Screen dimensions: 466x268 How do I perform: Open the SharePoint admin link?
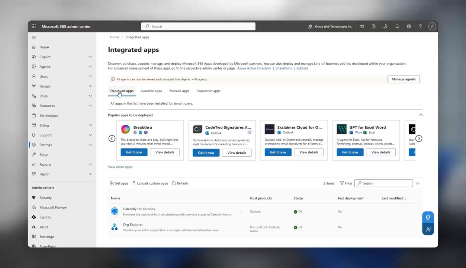283,68
